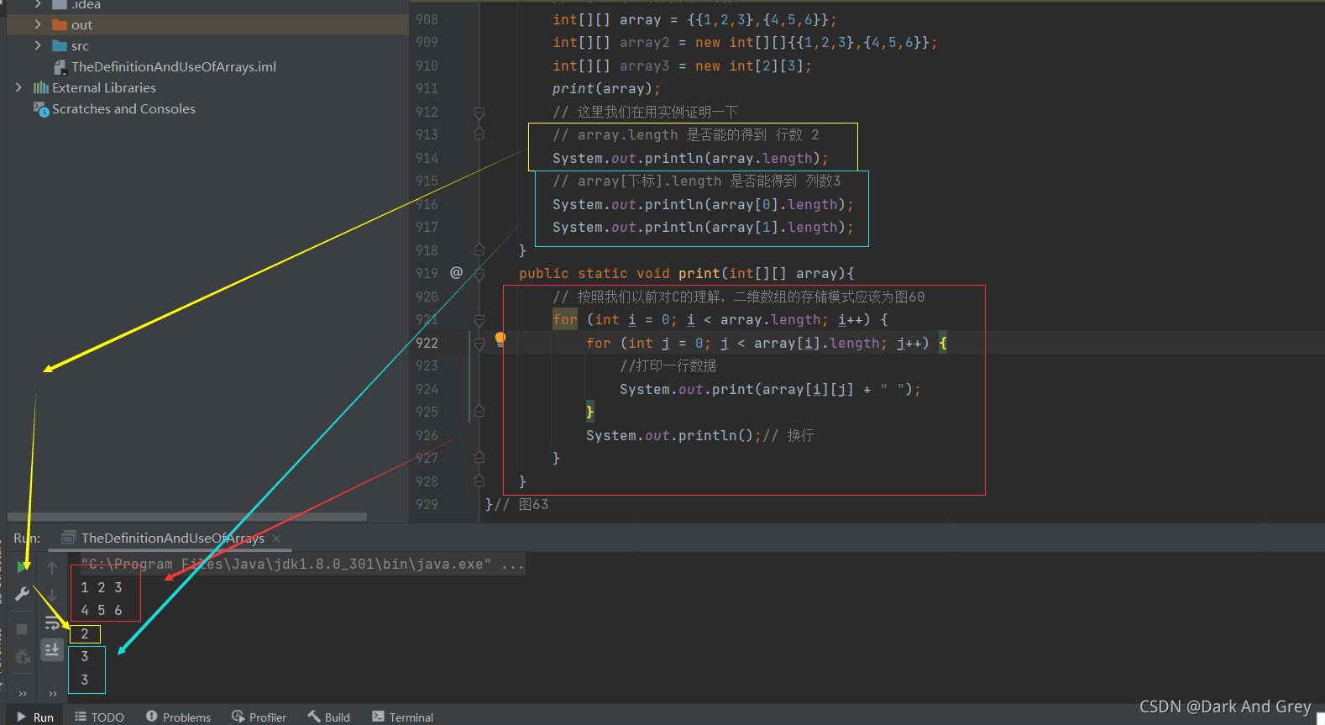This screenshot has width=1325, height=725.
Task: Click the yellow lightbulb intention icon
Action: 500,339
